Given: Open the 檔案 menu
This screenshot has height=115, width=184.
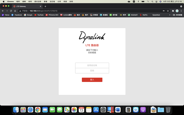Looking at the screenshot, I should (x=18, y=2).
